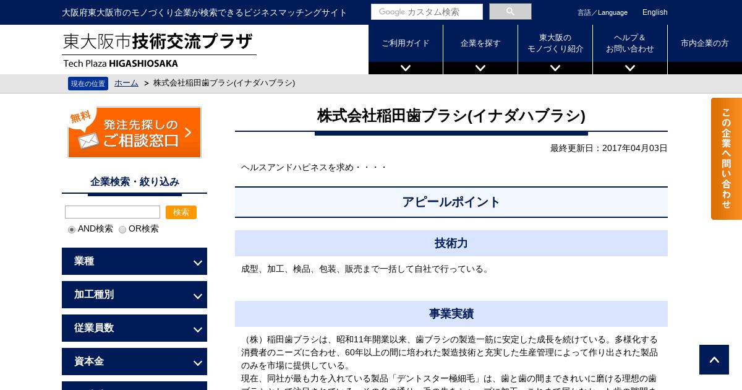Open the ご利用ガイド menu item
The width and height of the screenshot is (742, 390).
406,43
